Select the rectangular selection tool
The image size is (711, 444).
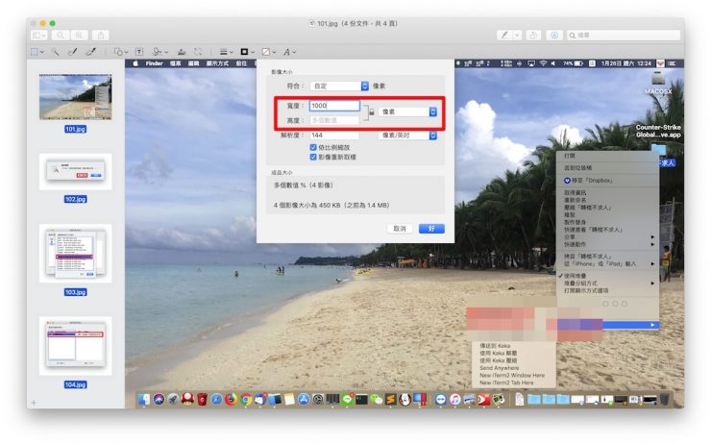(36, 52)
